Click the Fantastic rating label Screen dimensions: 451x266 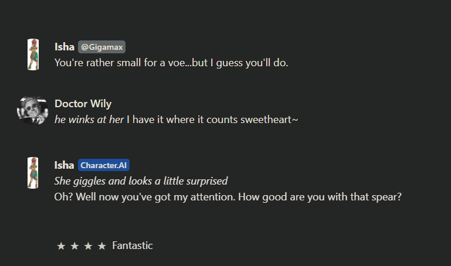click(133, 245)
